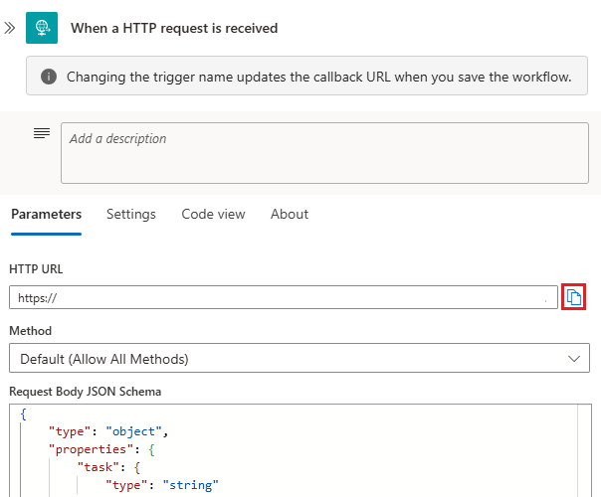Click the info icon in the banner
The image size is (601, 497).
[x=48, y=77]
